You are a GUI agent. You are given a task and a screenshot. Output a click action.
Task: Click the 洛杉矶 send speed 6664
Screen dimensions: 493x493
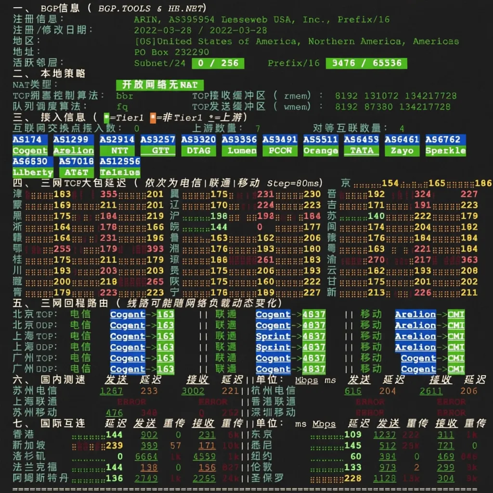tap(146, 456)
